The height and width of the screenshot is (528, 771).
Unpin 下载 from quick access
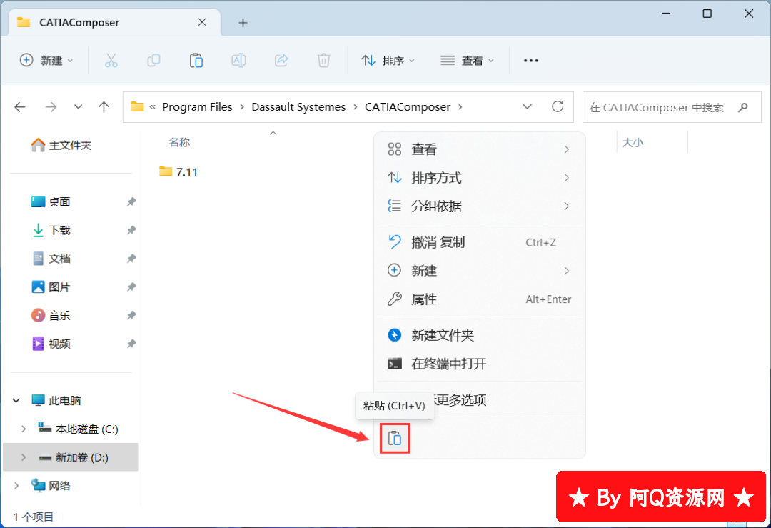131,230
